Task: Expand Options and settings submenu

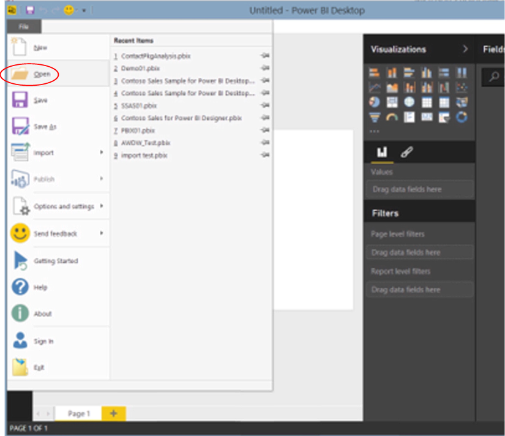Action: tap(102, 206)
